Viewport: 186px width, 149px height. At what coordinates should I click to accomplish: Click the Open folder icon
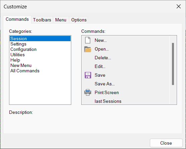click(x=88, y=49)
